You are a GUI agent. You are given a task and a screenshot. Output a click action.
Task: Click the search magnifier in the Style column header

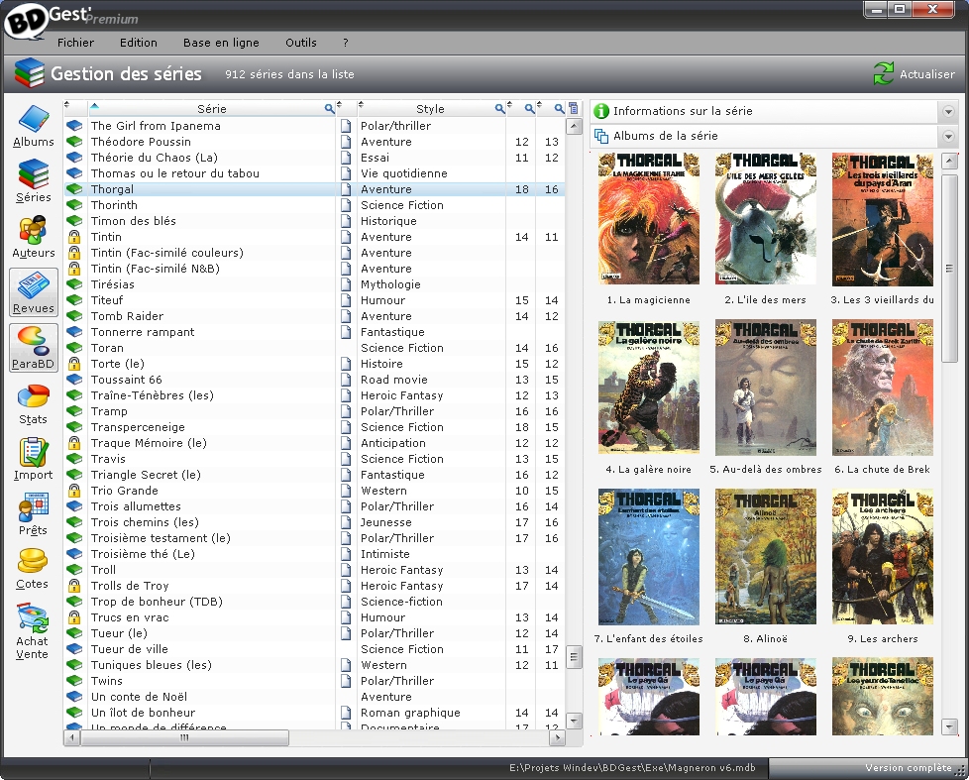499,109
